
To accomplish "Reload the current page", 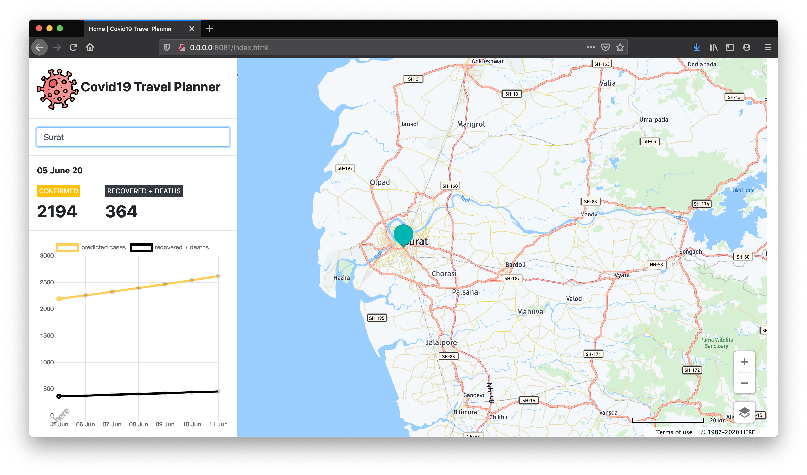I will pyautogui.click(x=73, y=47).
